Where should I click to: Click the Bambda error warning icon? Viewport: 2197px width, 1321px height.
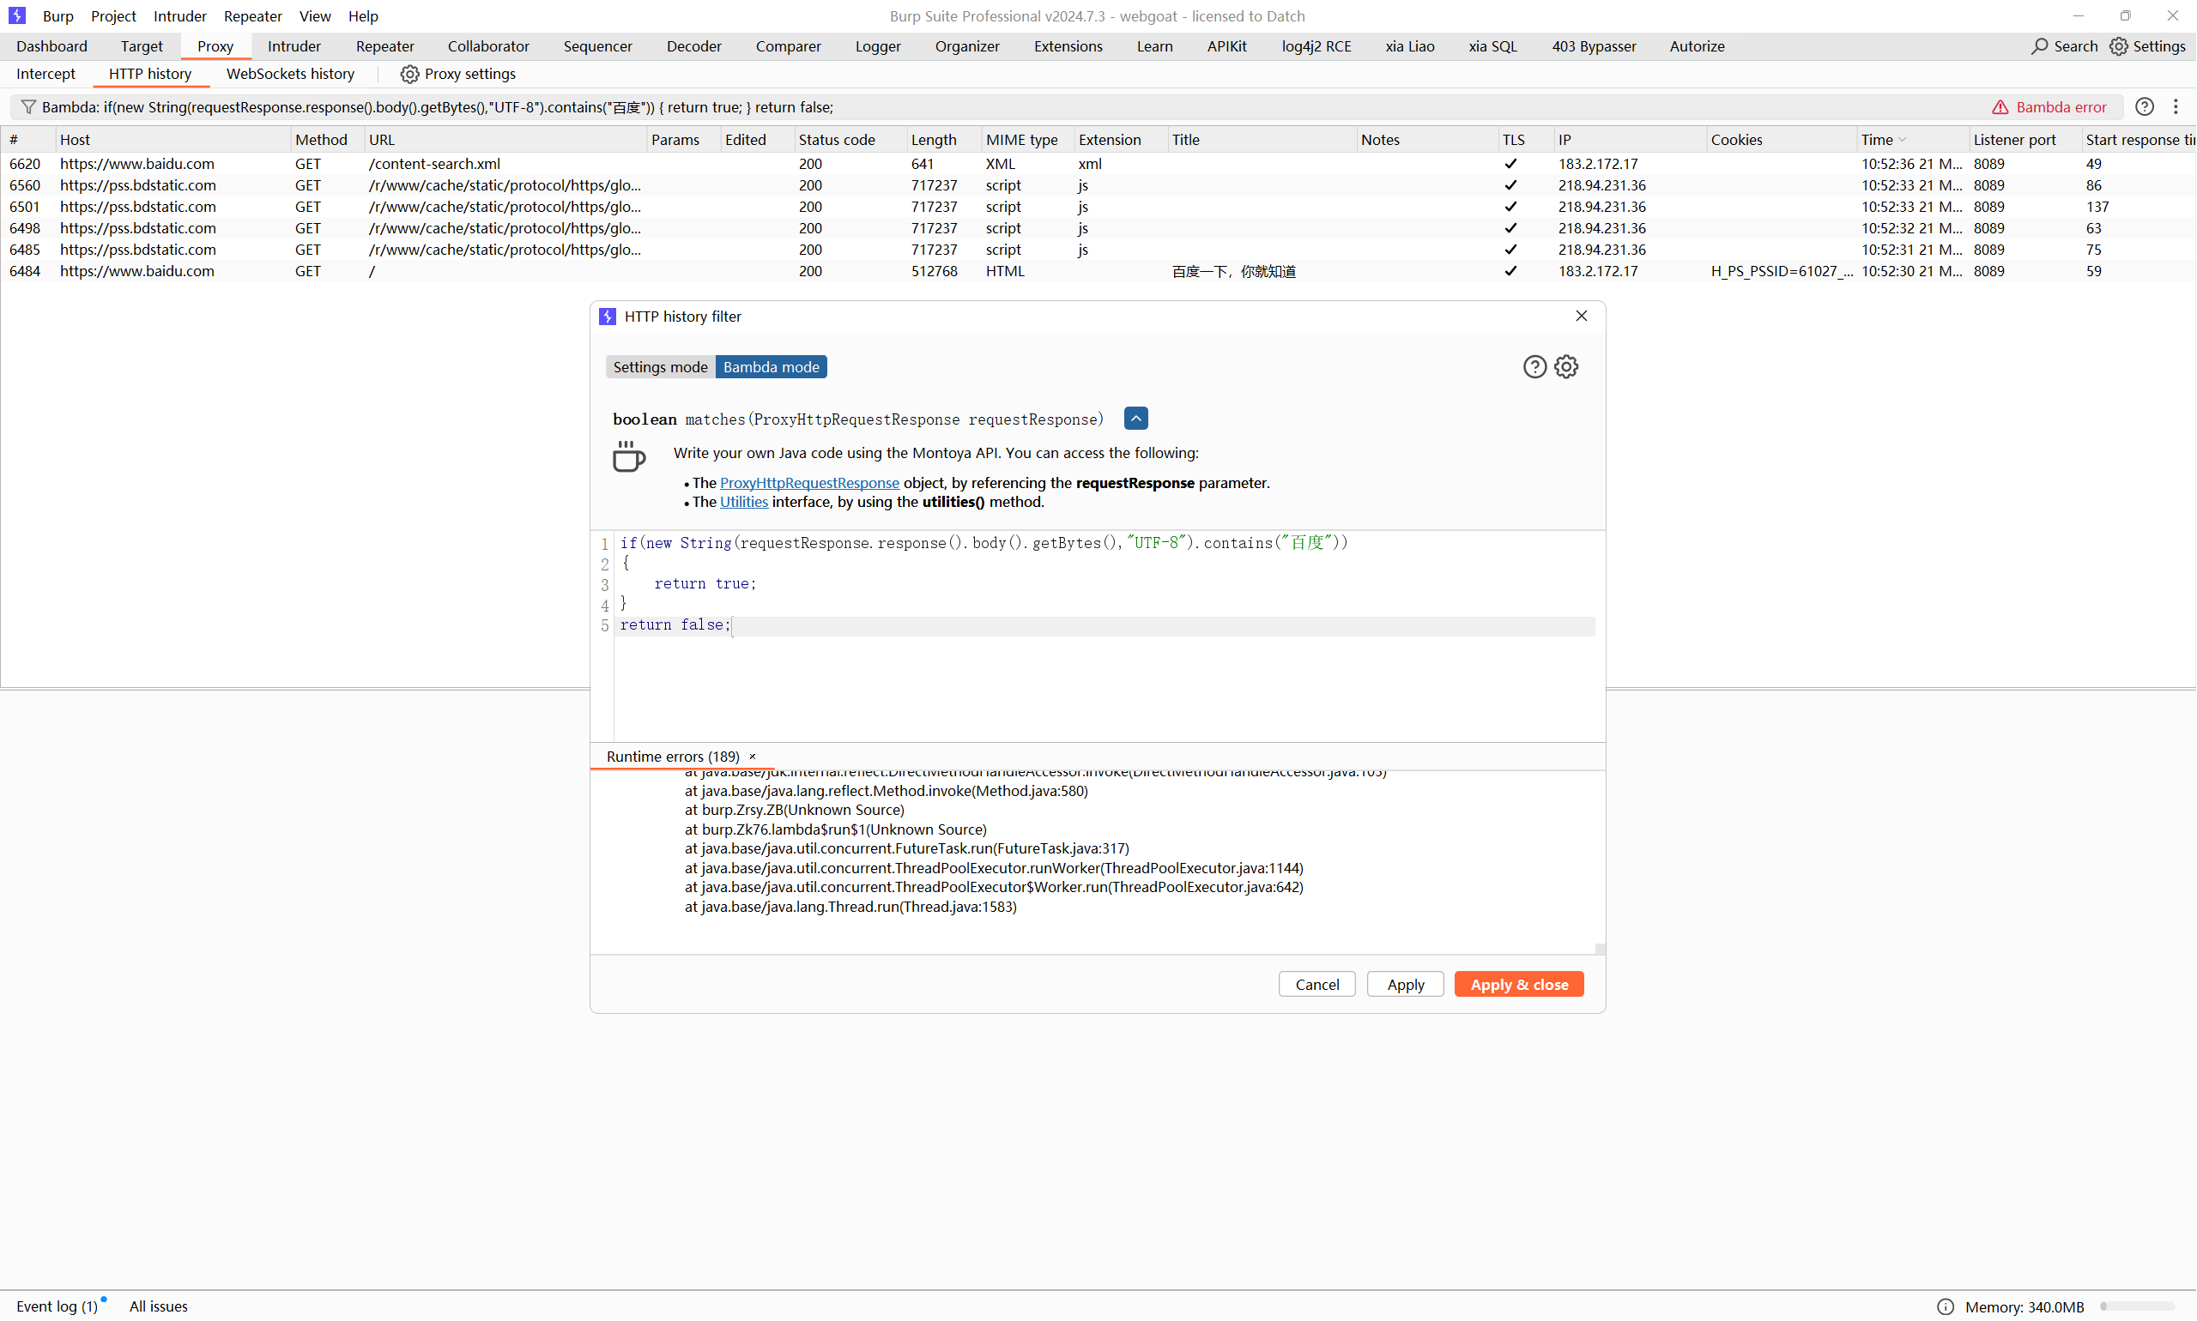[2001, 107]
